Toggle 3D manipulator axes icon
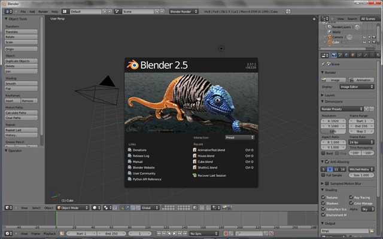The height and width of the screenshot is (239, 383). (122, 208)
